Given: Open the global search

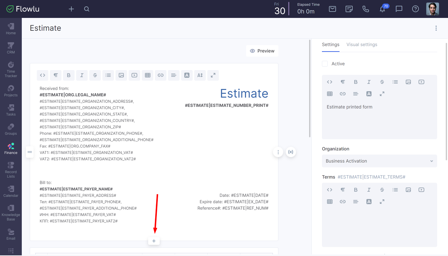Looking at the screenshot, I should click(x=87, y=9).
